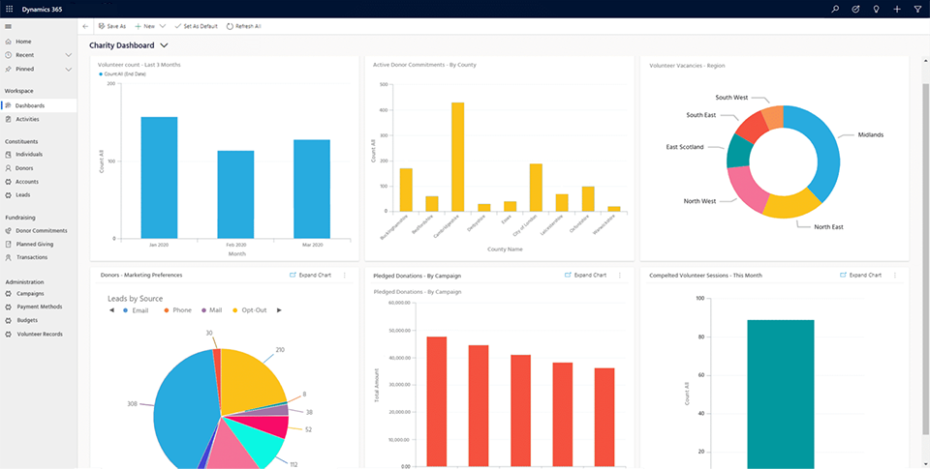
Task: Click the search magnifier icon in top bar
Action: [x=836, y=9]
